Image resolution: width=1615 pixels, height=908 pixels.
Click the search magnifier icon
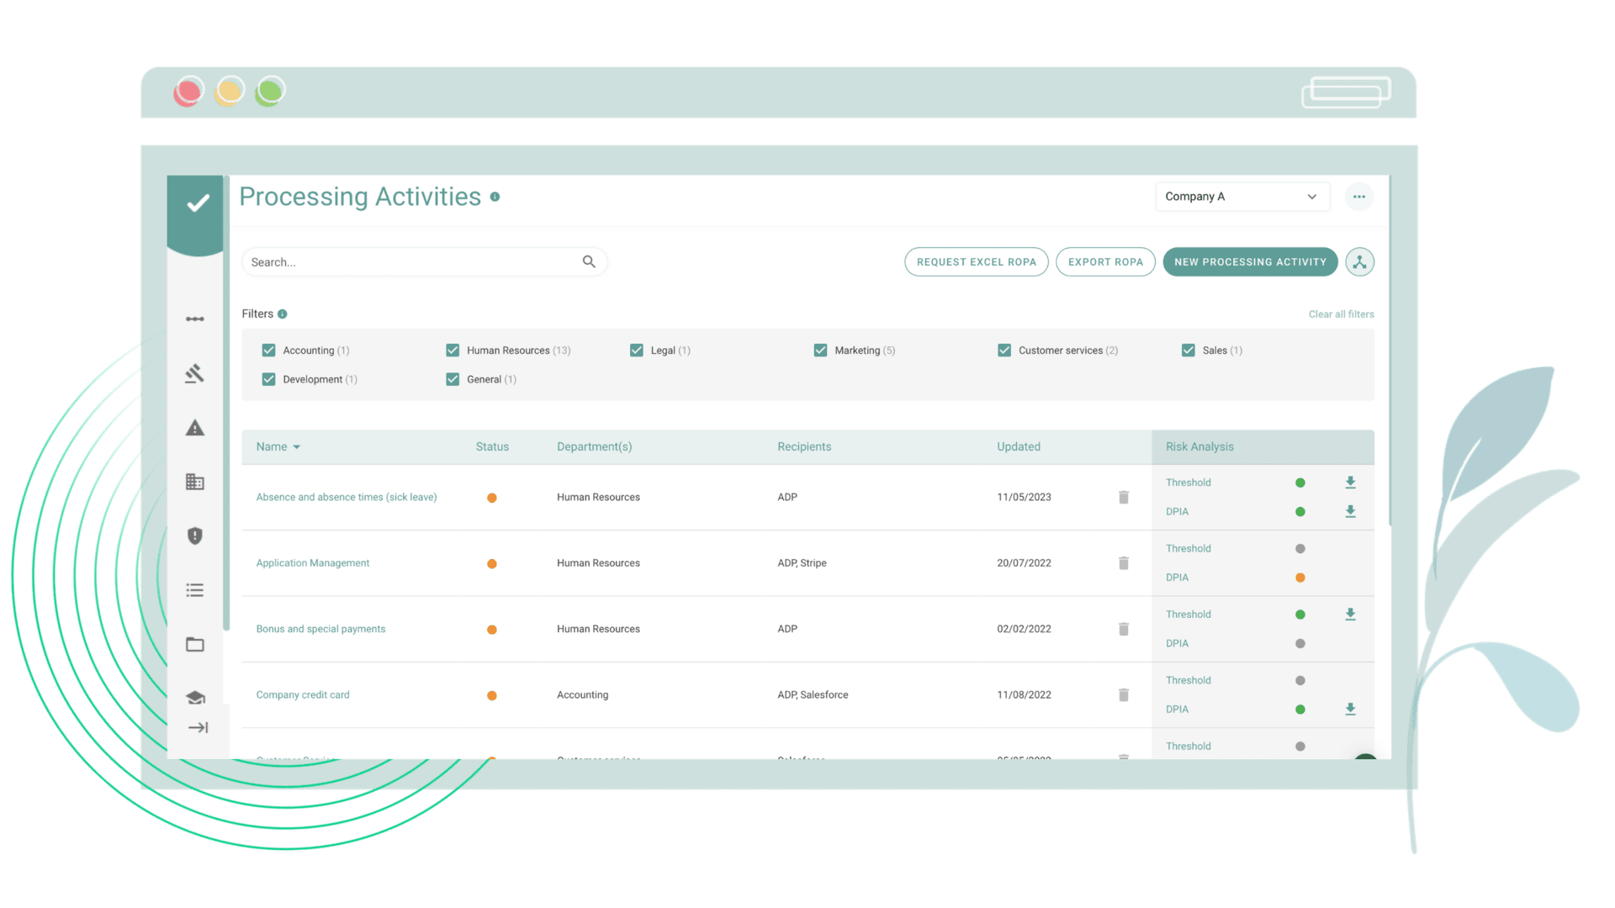(589, 261)
